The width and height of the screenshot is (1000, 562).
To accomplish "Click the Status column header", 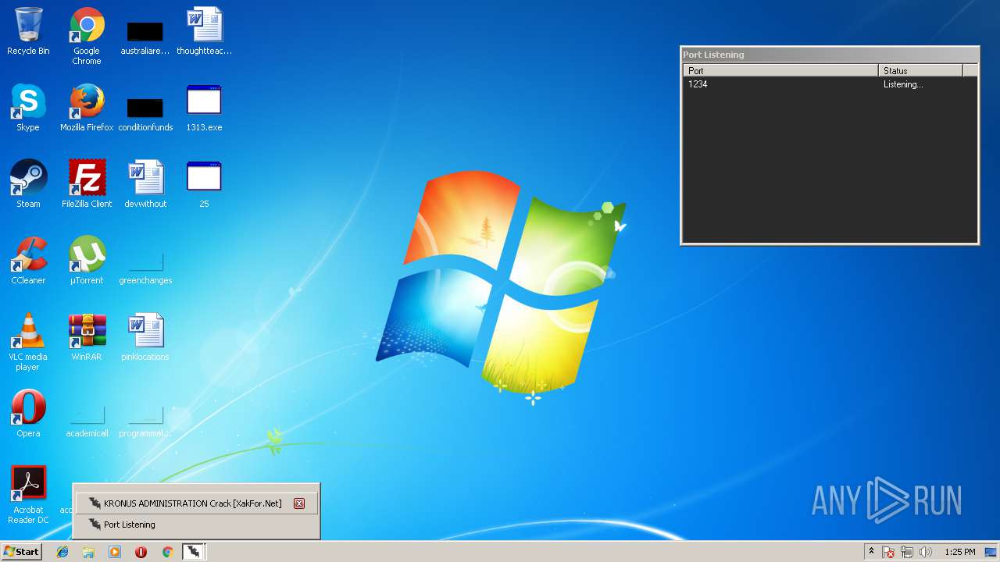I will (921, 70).
